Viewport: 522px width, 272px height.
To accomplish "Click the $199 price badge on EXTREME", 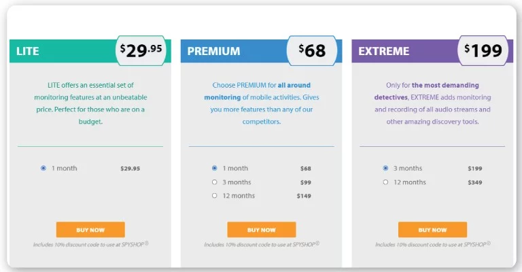I will click(x=483, y=50).
